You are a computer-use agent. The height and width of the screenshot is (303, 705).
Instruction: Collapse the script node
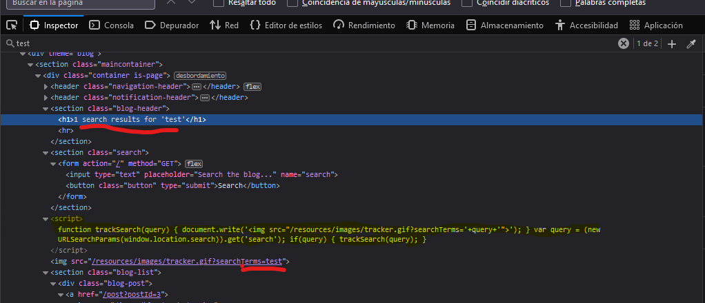click(46, 218)
